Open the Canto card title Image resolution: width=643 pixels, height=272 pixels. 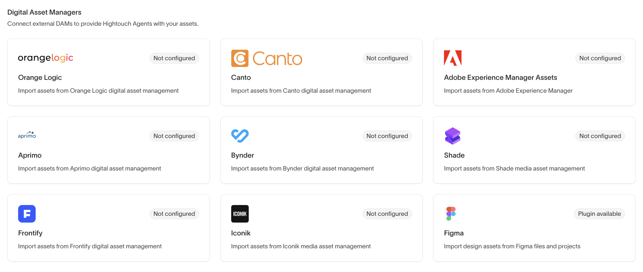point(241,78)
